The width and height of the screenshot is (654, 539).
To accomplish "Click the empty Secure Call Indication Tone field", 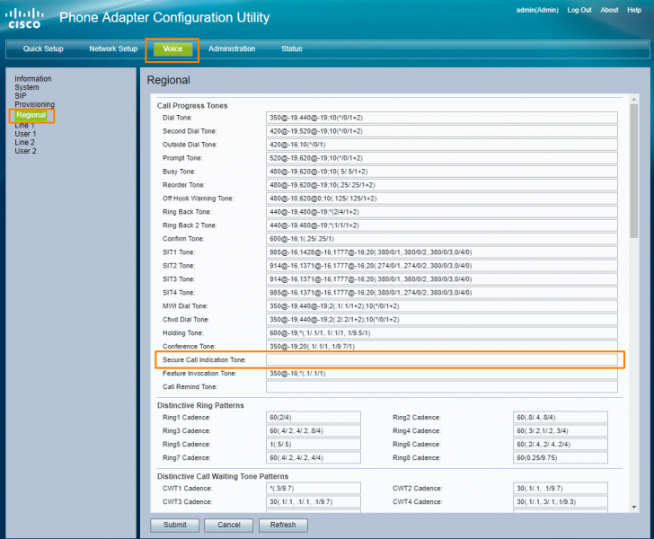I will coord(442,359).
